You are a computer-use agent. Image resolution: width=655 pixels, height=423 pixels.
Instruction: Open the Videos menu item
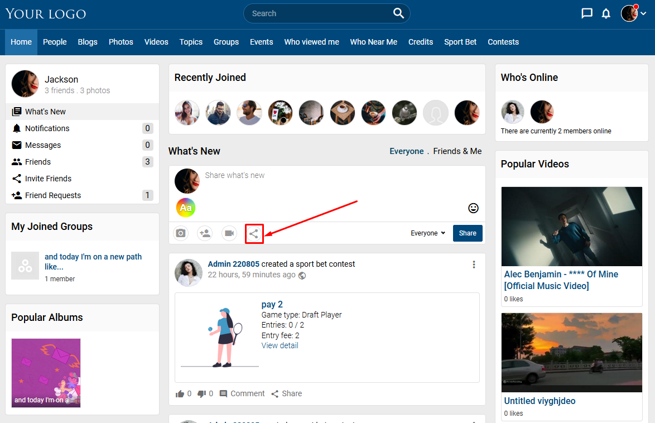coord(156,42)
